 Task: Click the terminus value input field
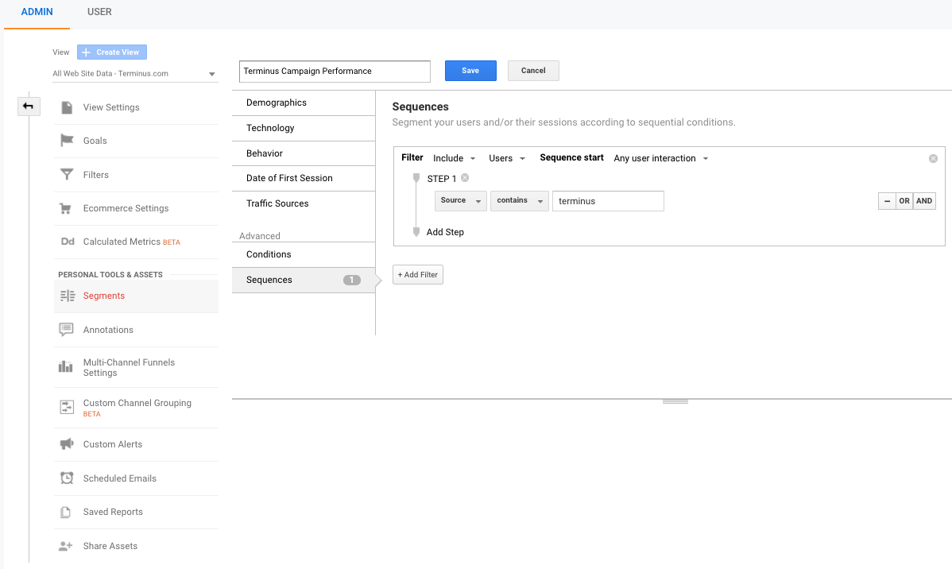coord(608,201)
